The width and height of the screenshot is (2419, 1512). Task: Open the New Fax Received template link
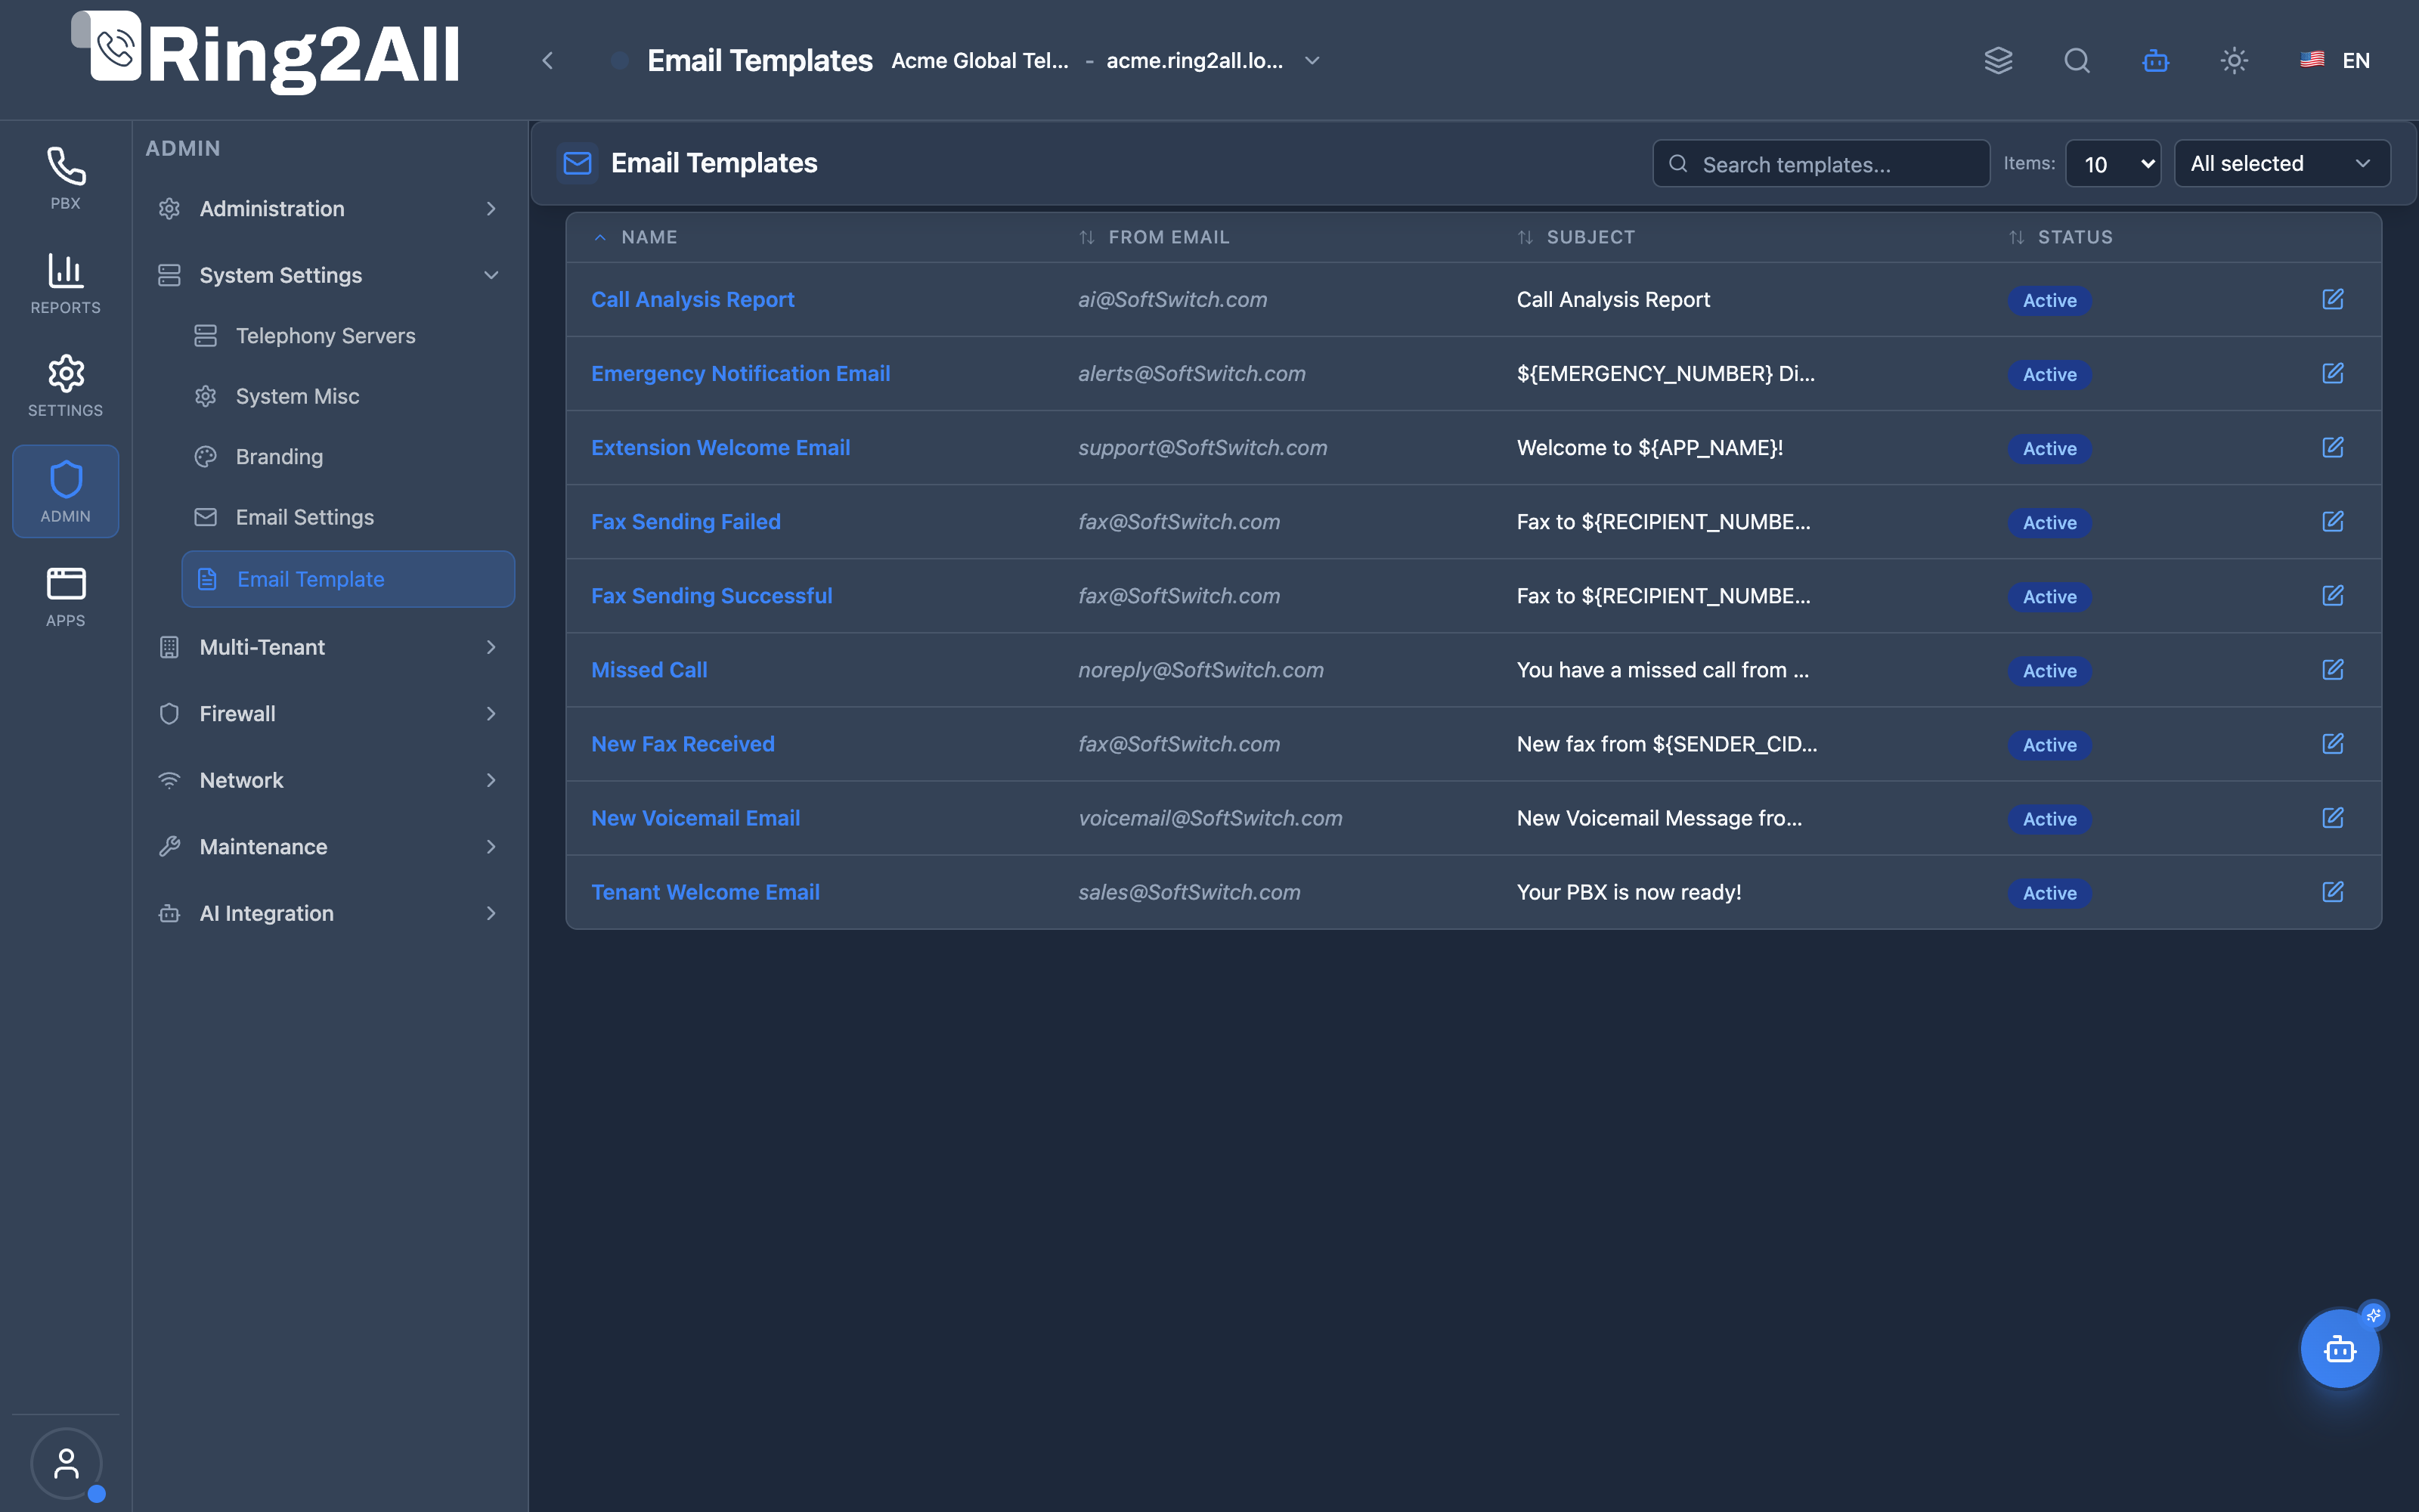coord(683,743)
